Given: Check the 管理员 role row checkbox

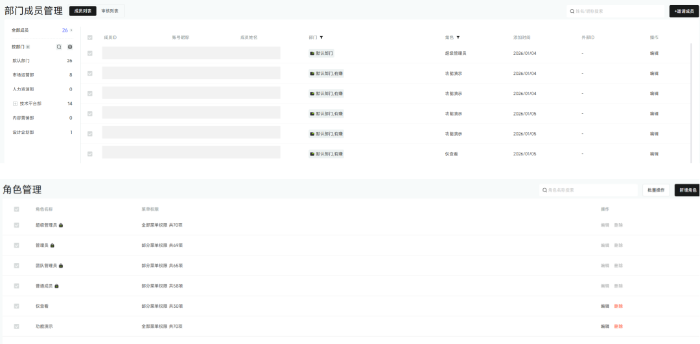Looking at the screenshot, I should click(16, 246).
